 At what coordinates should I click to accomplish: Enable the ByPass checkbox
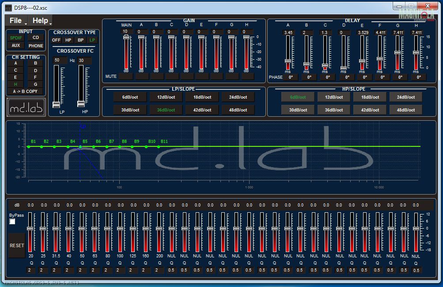pos(12,222)
